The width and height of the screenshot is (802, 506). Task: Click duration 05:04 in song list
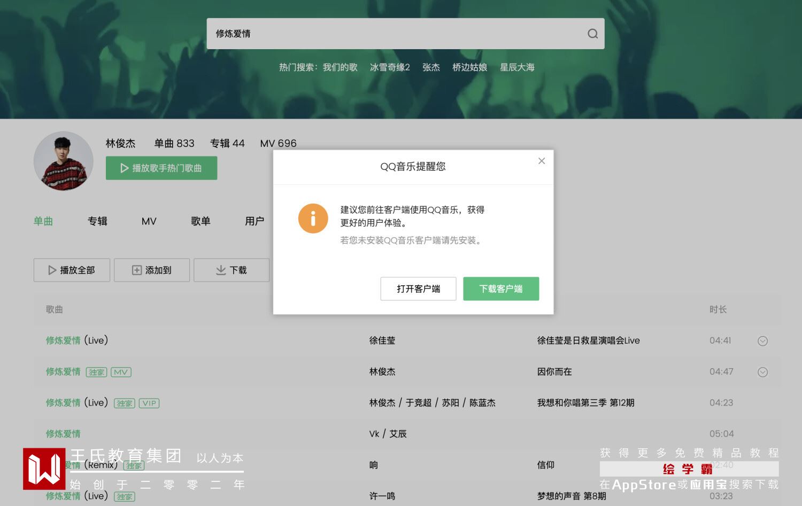[x=721, y=433]
